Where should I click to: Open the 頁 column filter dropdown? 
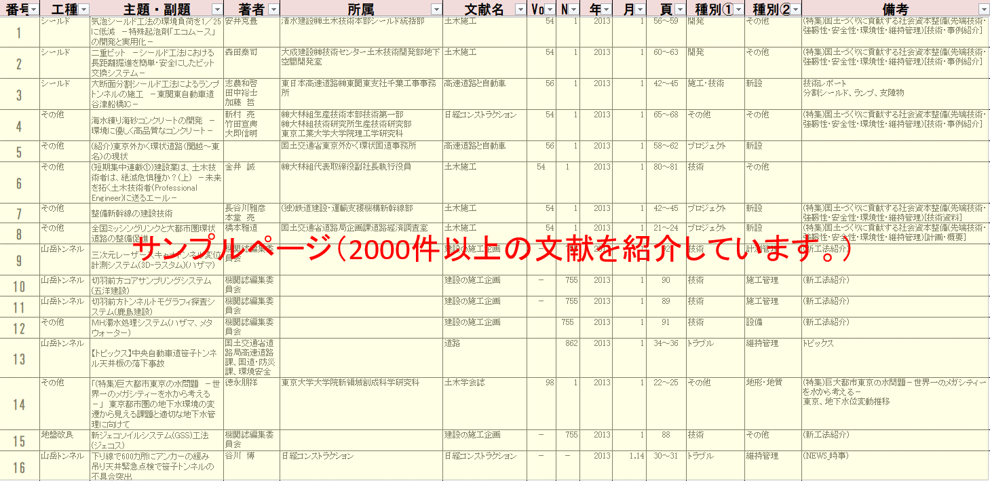679,9
